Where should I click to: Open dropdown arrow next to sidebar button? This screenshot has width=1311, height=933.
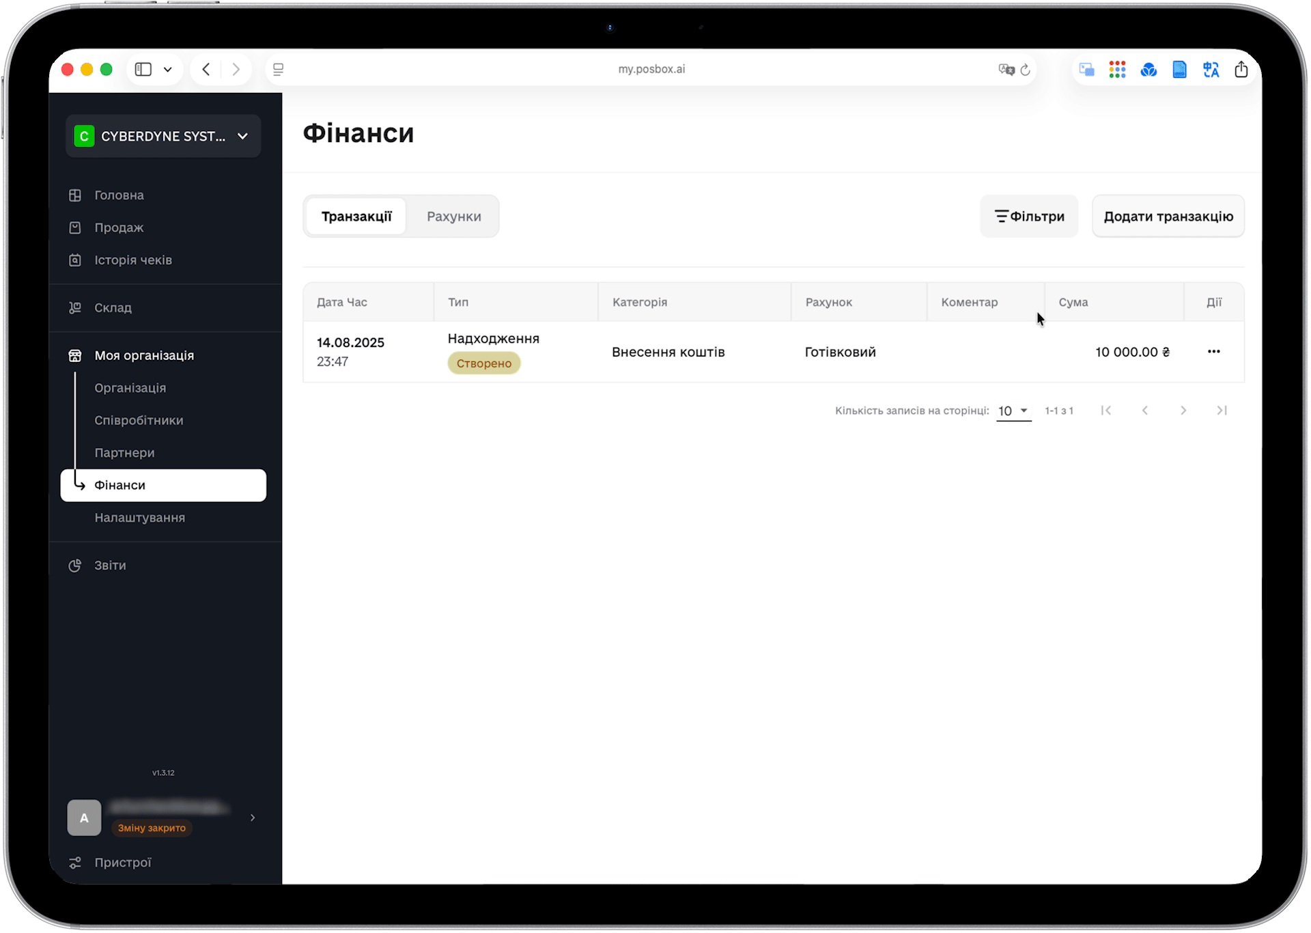(x=168, y=70)
